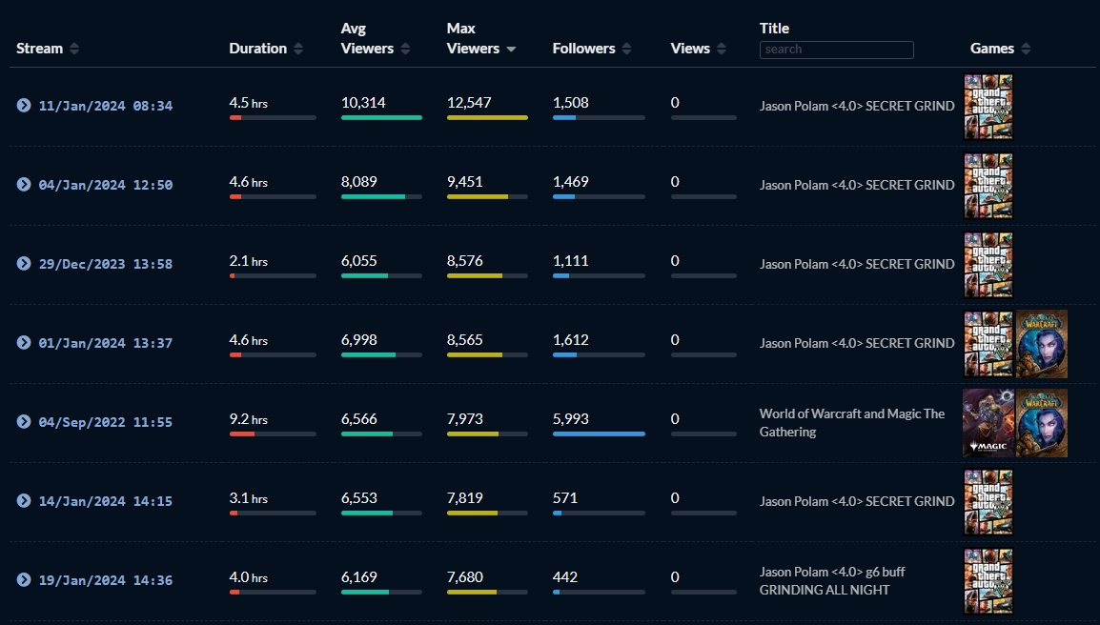This screenshot has width=1100, height=625.
Task: Click the 8,576 max viewers value
Action: click(464, 261)
